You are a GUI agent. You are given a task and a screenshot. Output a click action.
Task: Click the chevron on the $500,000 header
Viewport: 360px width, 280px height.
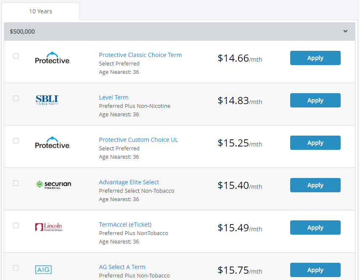345,31
